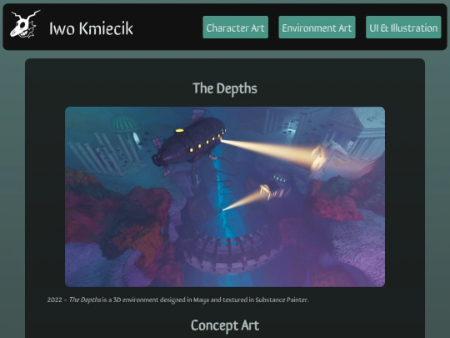Click the italic The Depths caption text
This screenshot has height=338, width=450.
(85, 300)
